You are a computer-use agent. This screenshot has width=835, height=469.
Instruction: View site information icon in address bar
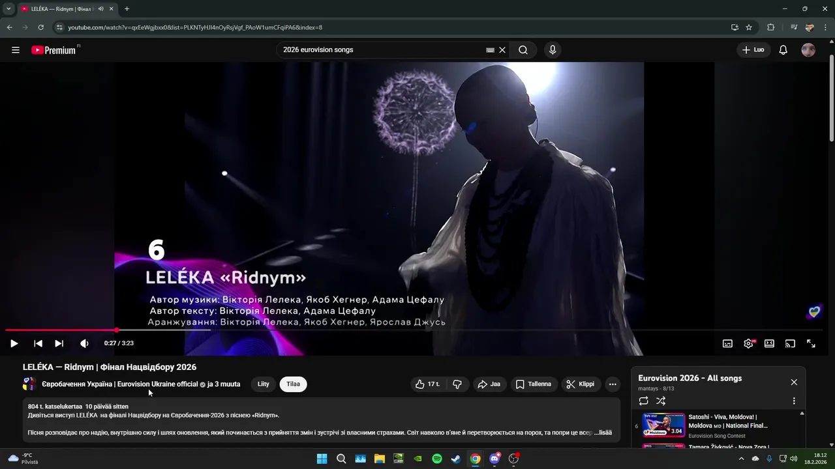click(59, 27)
